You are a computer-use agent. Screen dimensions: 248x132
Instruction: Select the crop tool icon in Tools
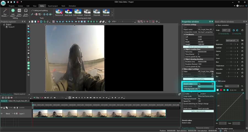tap(39, 14)
